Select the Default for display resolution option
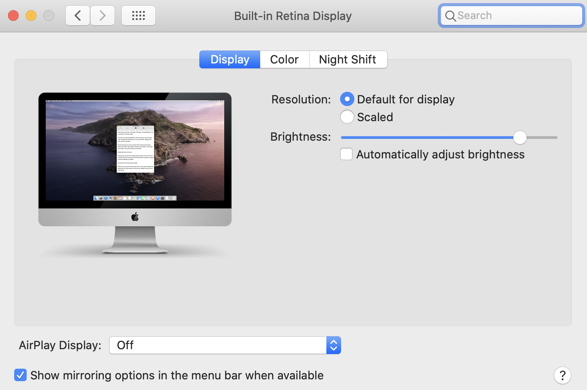This screenshot has width=587, height=390. (347, 99)
